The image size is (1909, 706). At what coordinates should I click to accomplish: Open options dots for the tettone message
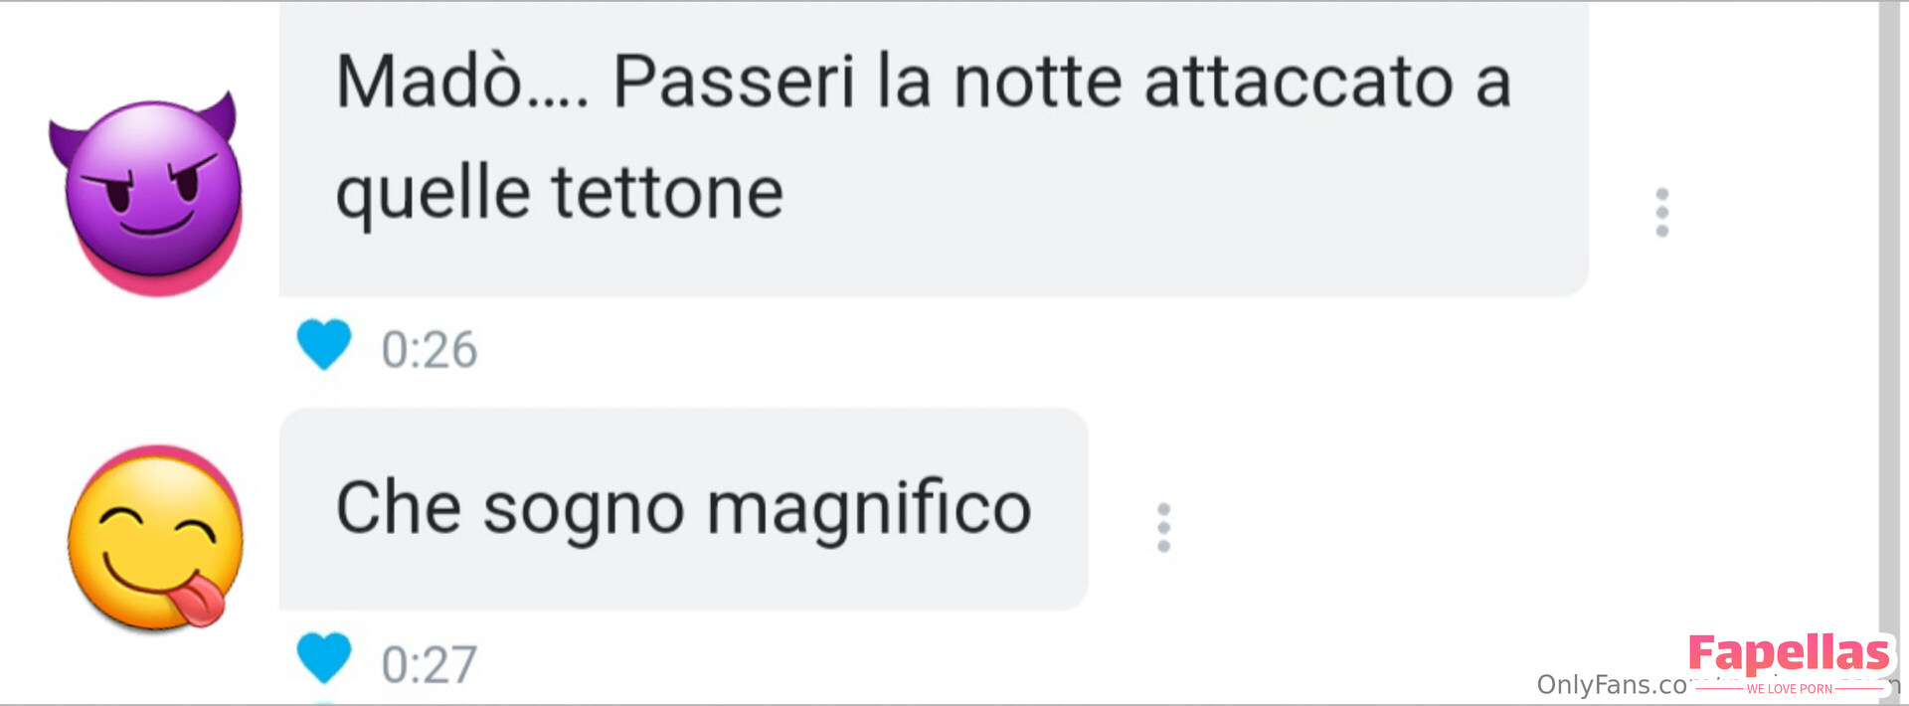coord(1661,212)
